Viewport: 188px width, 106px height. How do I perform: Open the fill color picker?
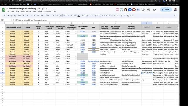click(83, 16)
